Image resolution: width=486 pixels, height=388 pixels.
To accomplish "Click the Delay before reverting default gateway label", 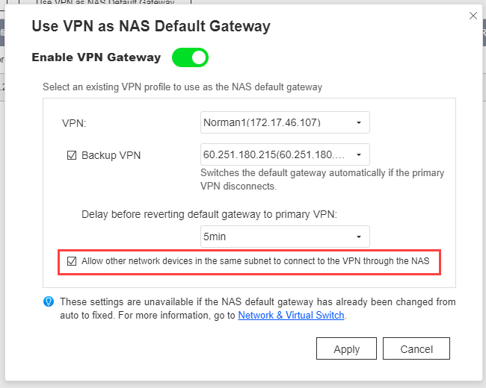I will click(209, 214).
